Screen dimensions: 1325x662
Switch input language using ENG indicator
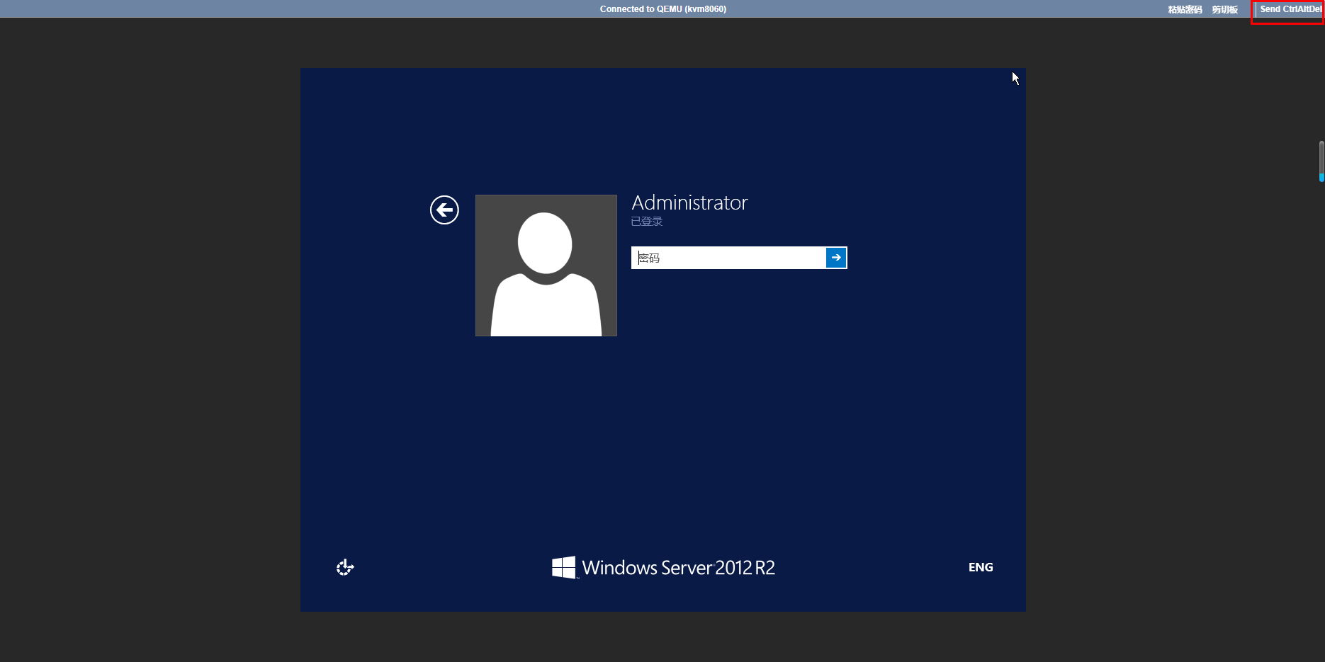coord(981,567)
